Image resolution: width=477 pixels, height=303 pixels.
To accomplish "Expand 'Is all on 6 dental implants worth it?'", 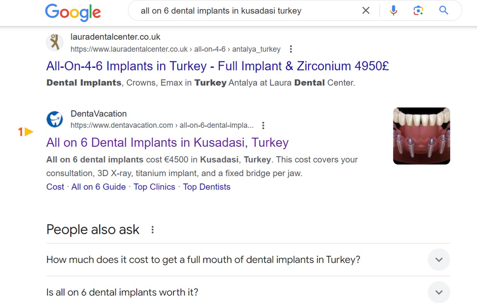I will [439, 292].
